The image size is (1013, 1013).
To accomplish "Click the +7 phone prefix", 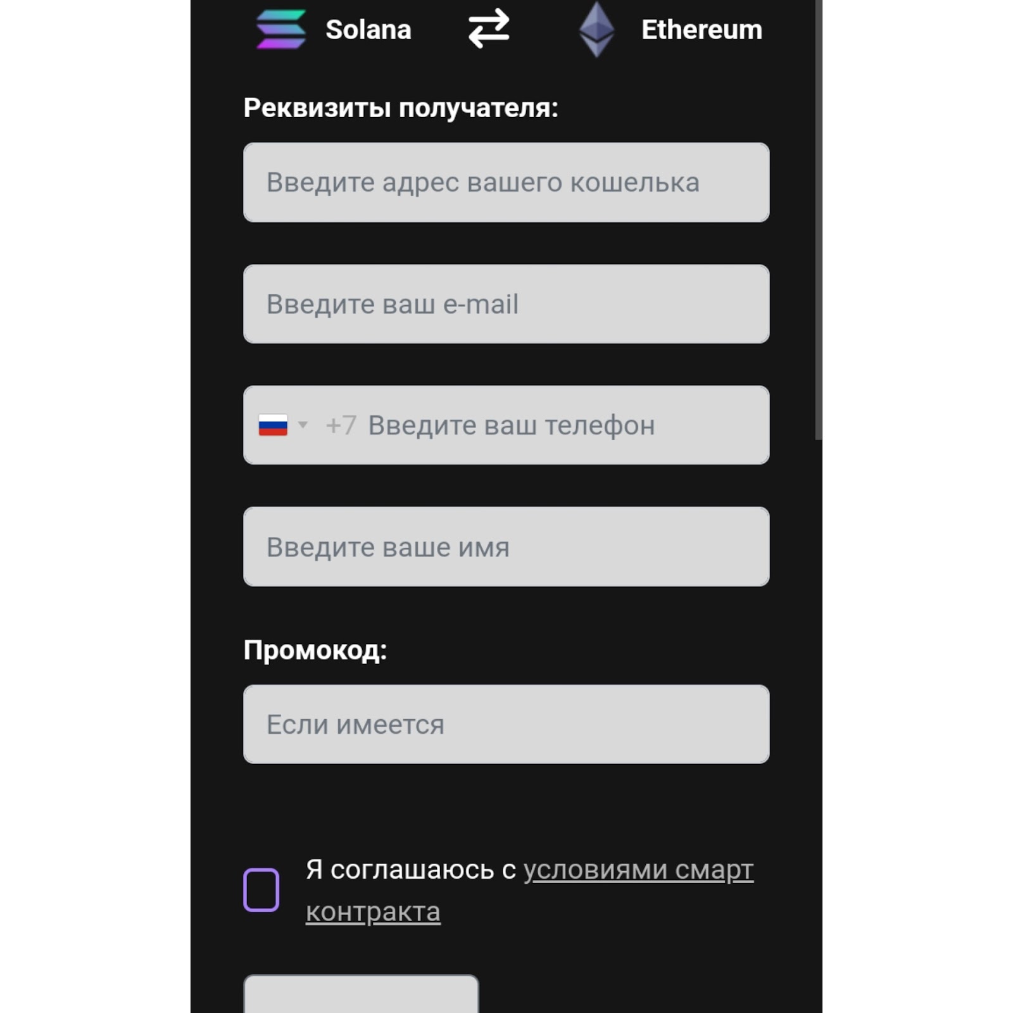I will [341, 425].
